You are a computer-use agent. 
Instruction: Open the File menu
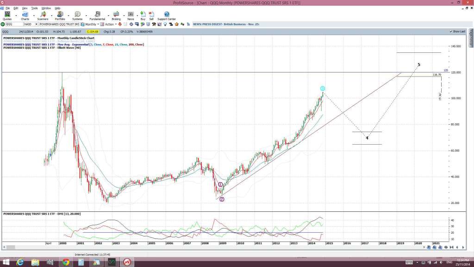point(7,8)
